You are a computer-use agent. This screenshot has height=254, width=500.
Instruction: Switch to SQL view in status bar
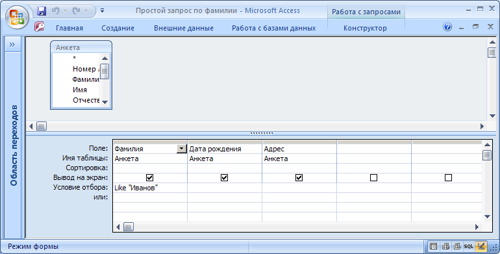click(x=469, y=246)
